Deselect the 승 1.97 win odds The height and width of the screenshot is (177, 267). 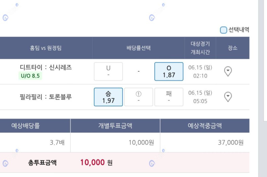tap(108, 97)
